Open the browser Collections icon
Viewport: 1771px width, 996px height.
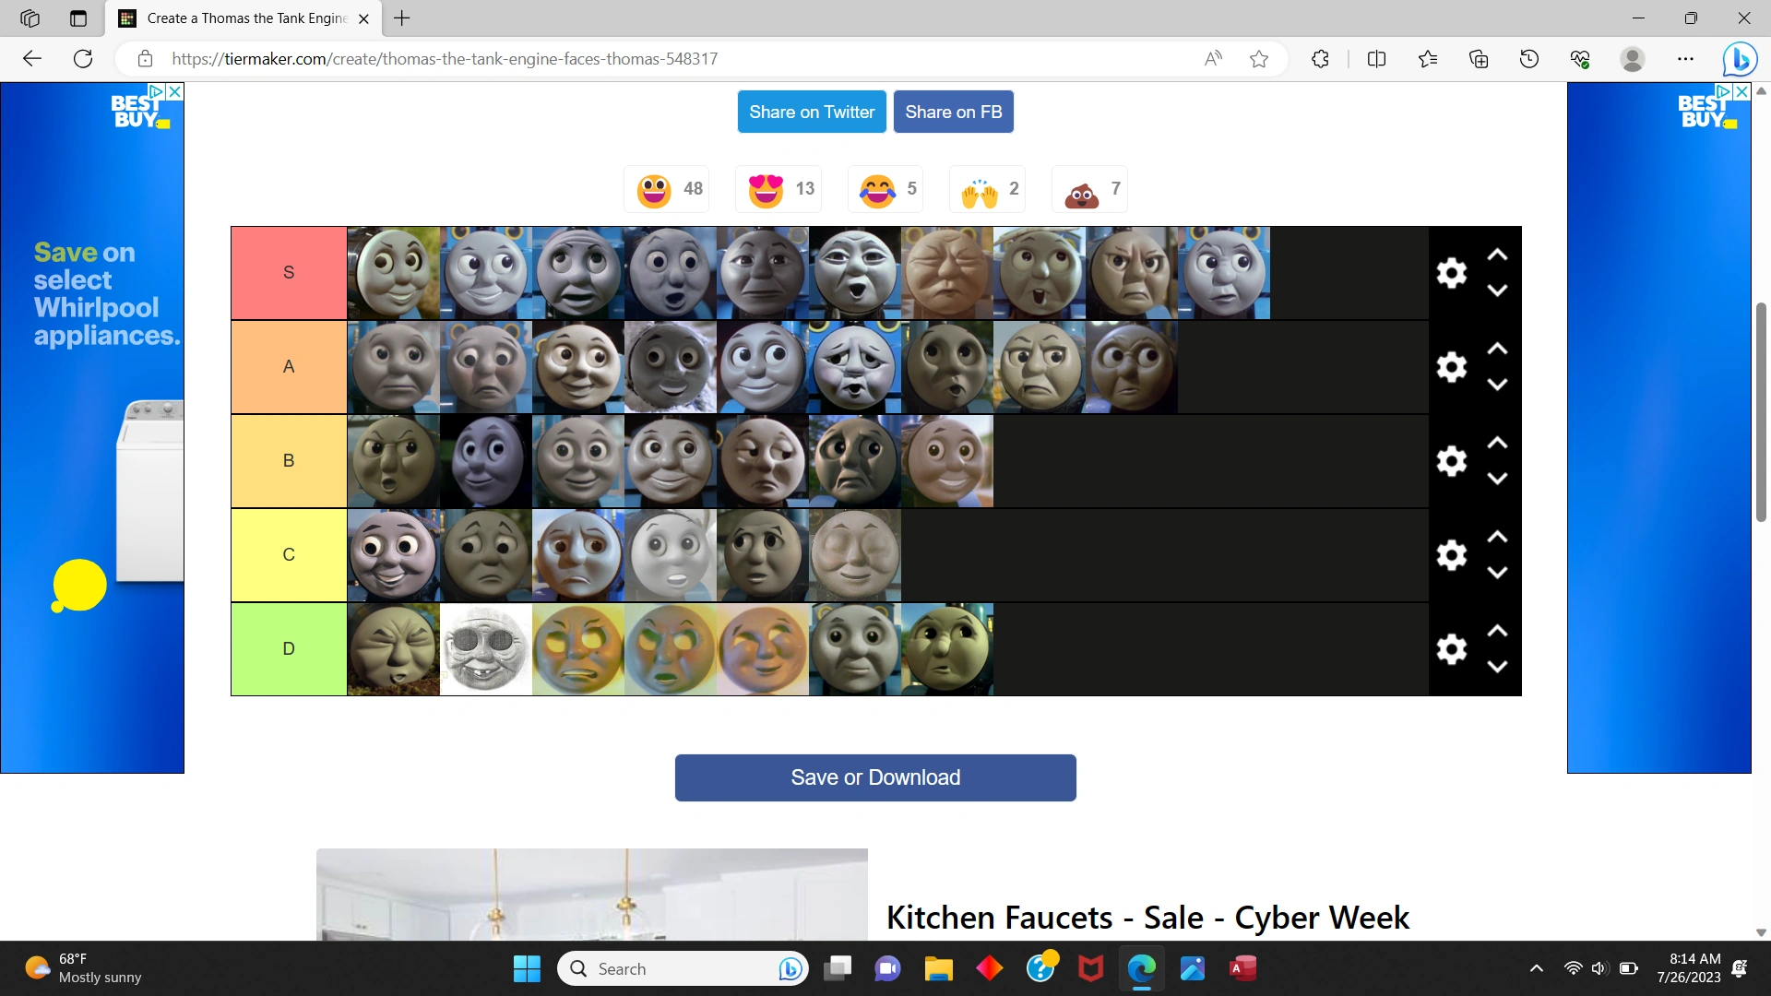point(1478,58)
